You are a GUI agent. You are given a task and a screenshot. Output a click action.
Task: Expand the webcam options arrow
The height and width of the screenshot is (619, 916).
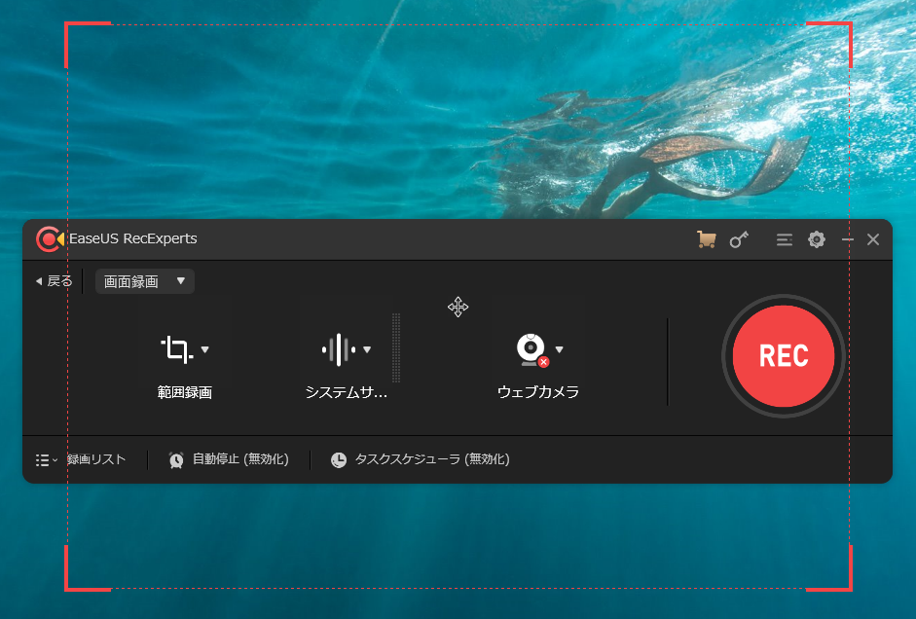(x=559, y=349)
